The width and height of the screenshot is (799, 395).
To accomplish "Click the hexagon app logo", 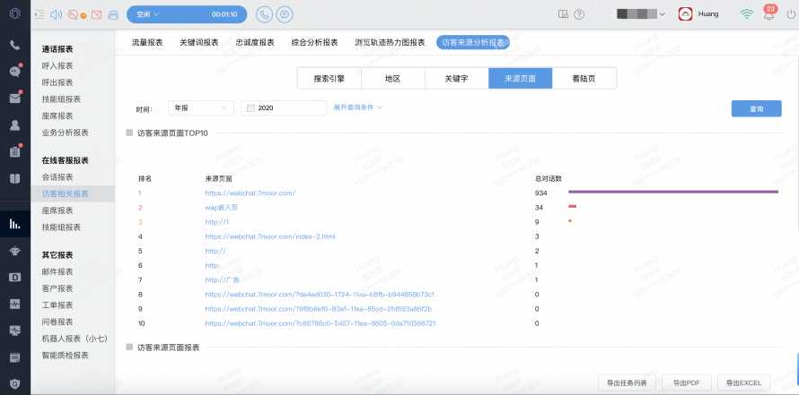I will [14, 14].
